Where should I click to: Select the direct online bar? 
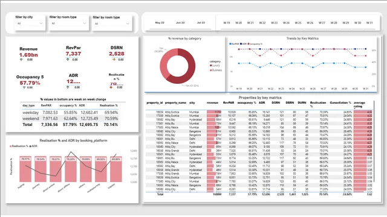pos(56,169)
